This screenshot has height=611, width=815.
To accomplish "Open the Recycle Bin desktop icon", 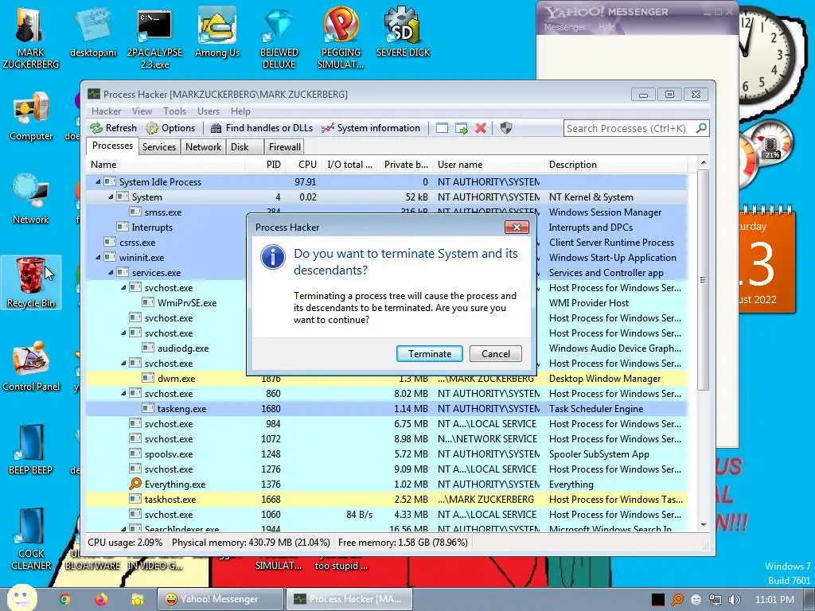I will click(x=31, y=282).
